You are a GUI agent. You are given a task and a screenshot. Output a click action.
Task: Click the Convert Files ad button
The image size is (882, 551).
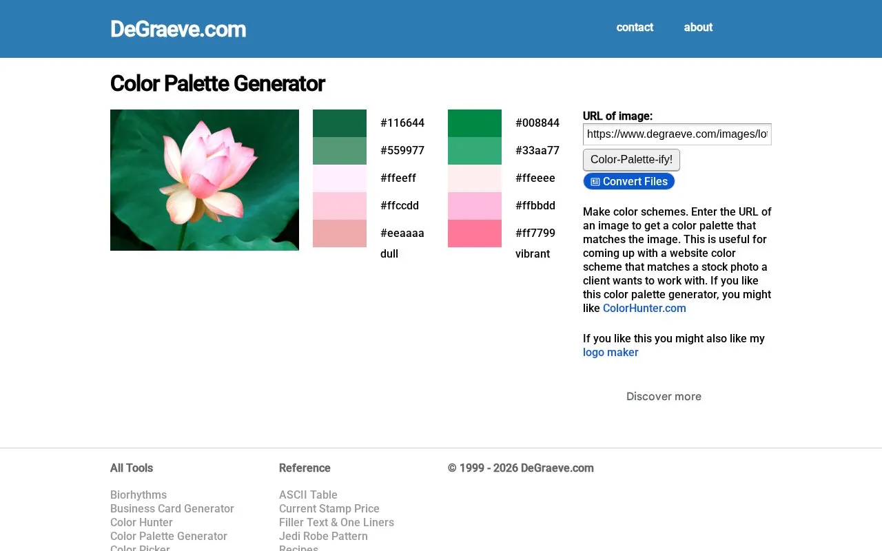[629, 182]
